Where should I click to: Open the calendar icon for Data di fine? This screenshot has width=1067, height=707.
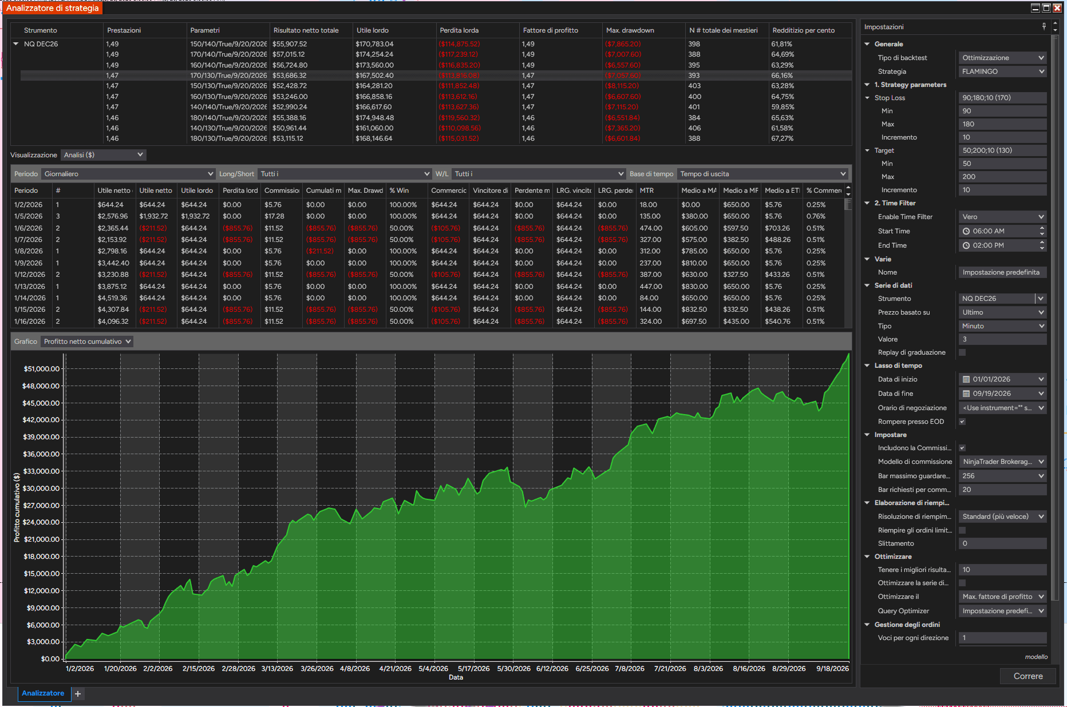(966, 394)
